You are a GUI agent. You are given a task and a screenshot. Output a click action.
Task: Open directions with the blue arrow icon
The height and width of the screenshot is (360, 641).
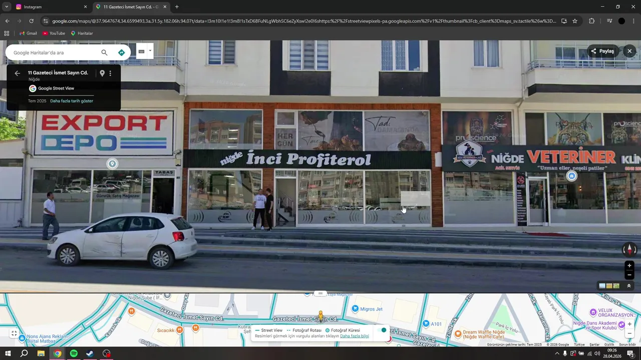tap(121, 52)
